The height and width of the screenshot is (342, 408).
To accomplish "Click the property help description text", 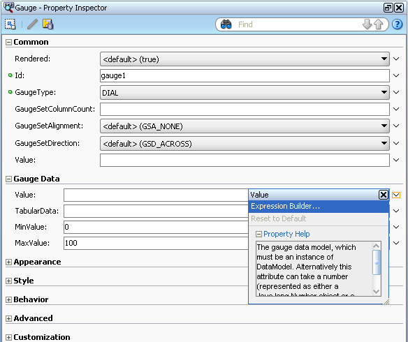I will coord(314,269).
